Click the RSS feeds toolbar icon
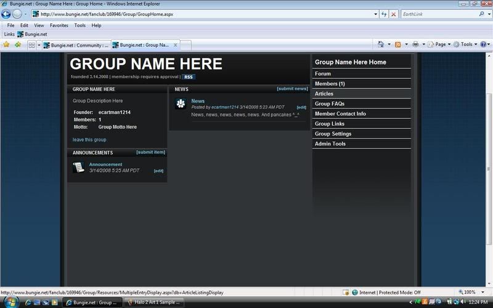Viewport: 493px width, 308px height. 398,44
